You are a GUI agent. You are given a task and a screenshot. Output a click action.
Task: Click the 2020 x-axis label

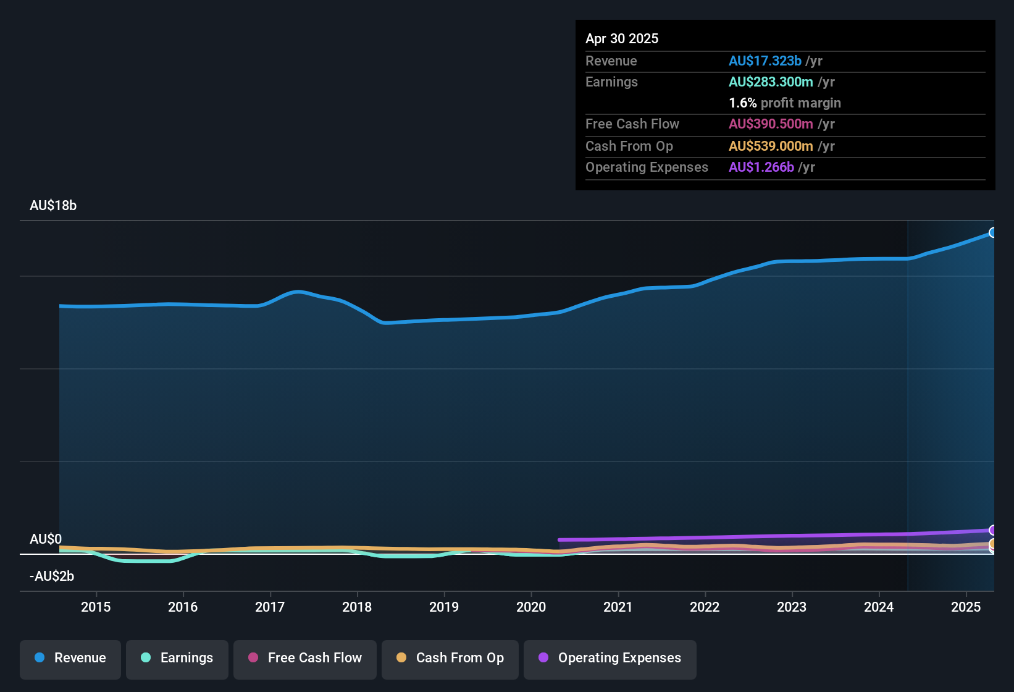click(531, 607)
